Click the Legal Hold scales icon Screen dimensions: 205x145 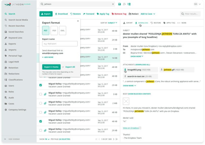(x=6, y=62)
